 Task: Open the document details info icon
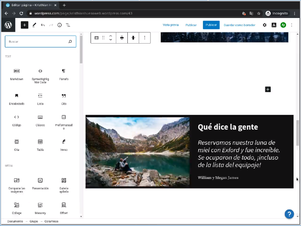pos(60,25)
